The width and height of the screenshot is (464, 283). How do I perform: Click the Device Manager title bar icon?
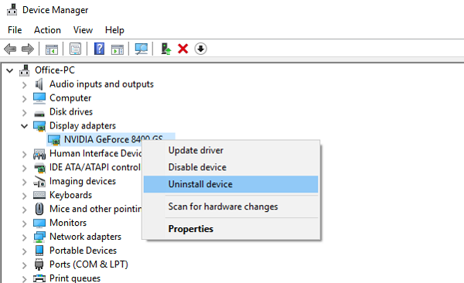point(12,10)
